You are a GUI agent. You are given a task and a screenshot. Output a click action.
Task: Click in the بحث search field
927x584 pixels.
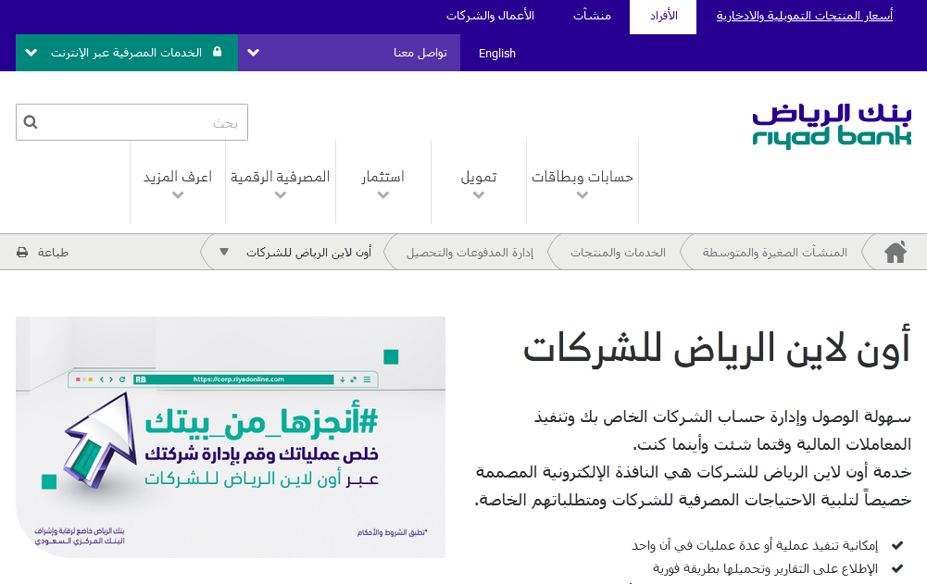coord(132,122)
